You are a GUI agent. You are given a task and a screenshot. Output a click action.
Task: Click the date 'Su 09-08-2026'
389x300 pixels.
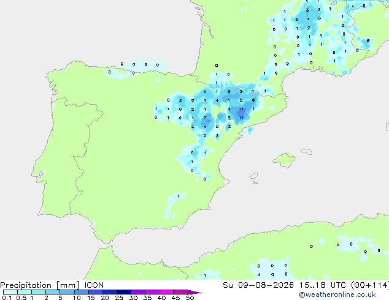pos(258,285)
